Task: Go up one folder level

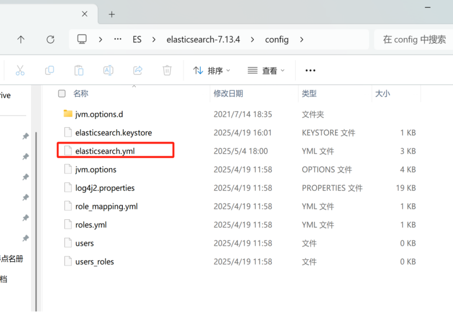Action: click(21, 39)
